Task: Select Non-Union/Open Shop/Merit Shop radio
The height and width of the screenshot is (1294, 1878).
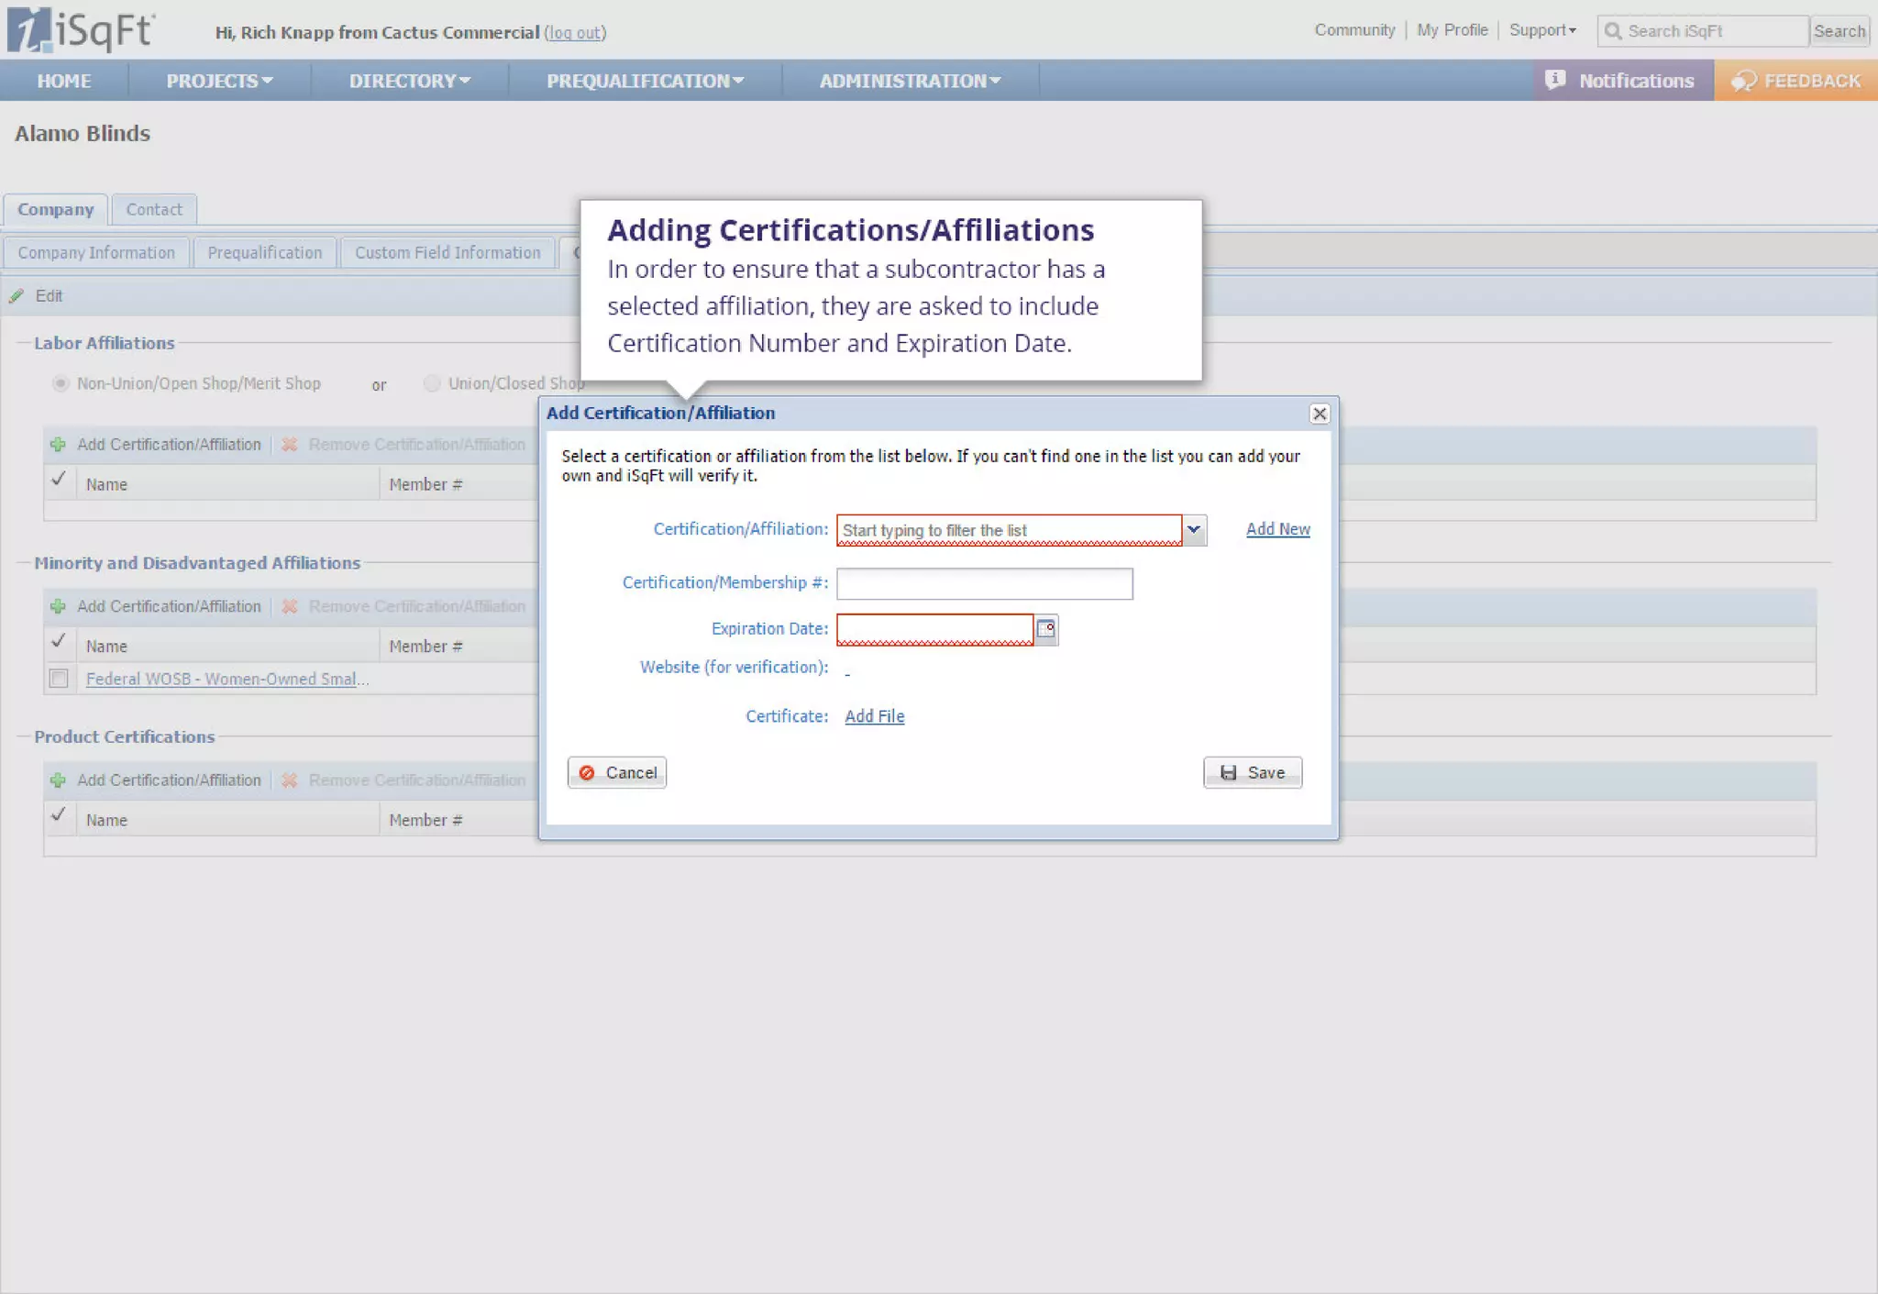Action: pyautogui.click(x=61, y=383)
